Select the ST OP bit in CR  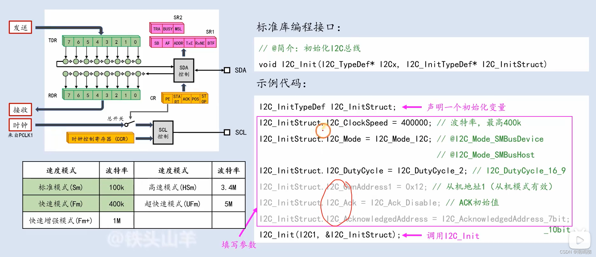point(204,99)
